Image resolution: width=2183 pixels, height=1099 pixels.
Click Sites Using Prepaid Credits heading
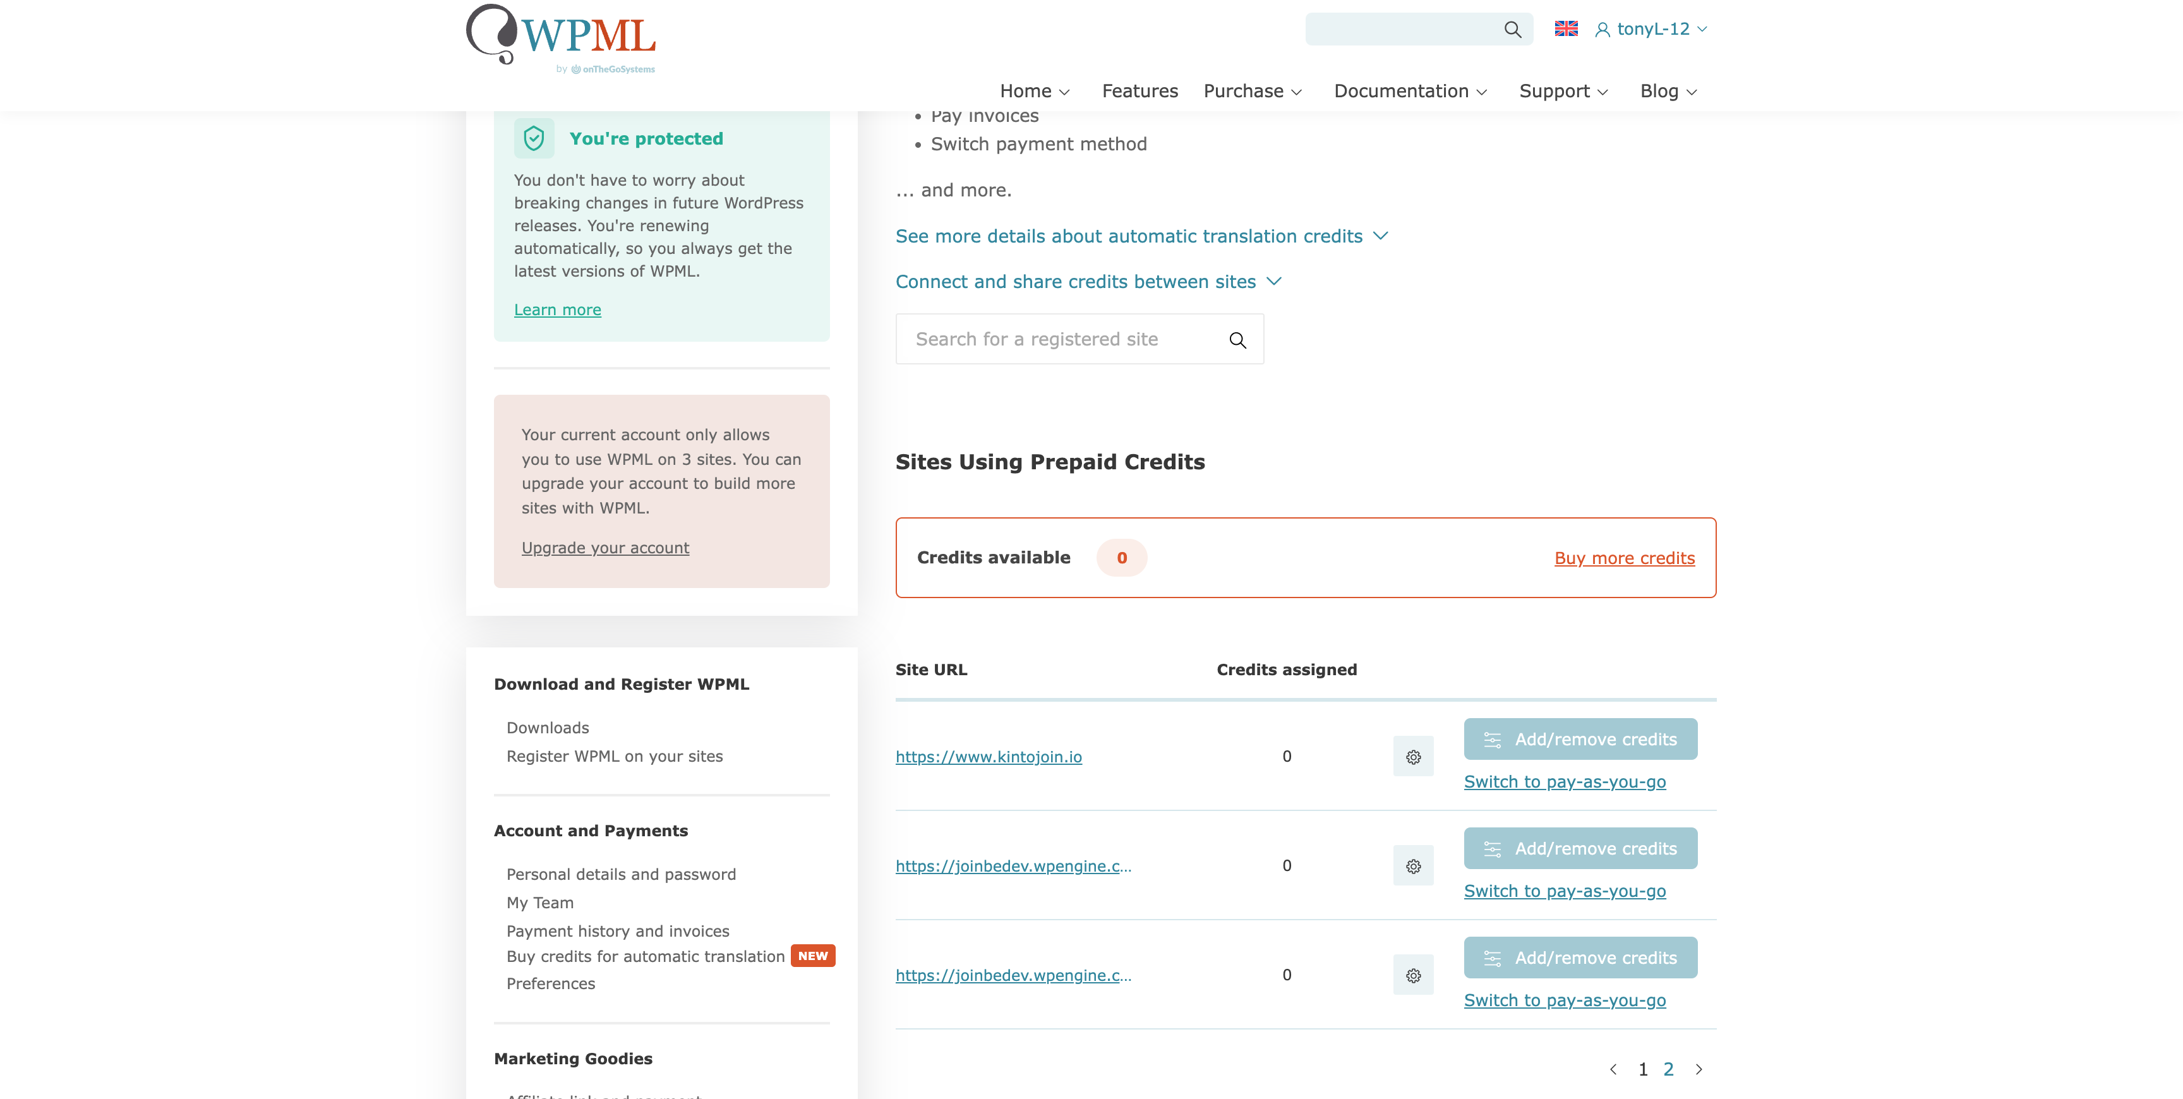coord(1050,462)
